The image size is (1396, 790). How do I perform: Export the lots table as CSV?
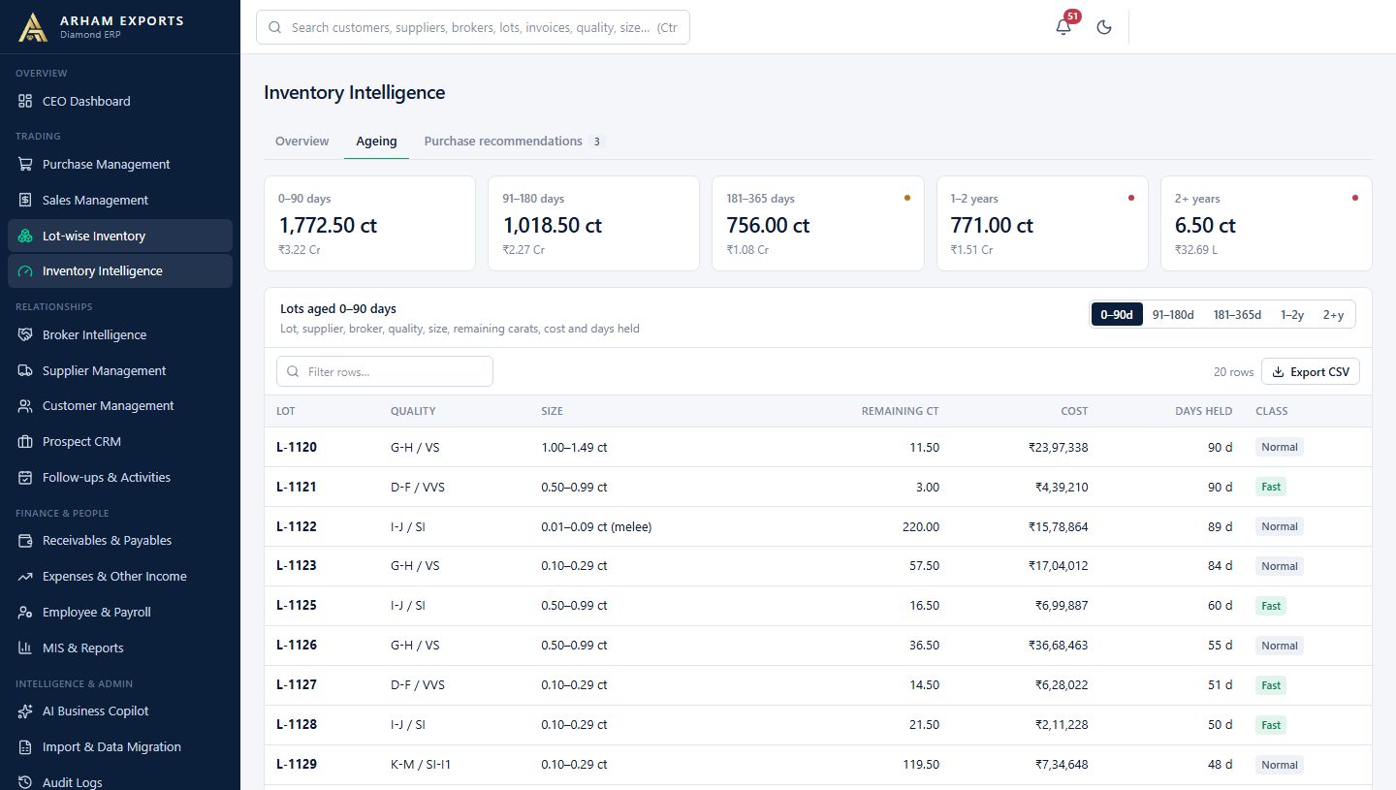point(1311,372)
